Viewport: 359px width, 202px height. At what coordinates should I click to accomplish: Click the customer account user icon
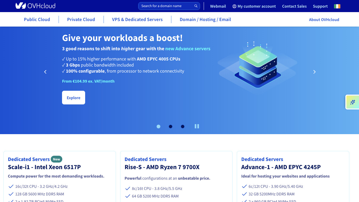pos(234,6)
